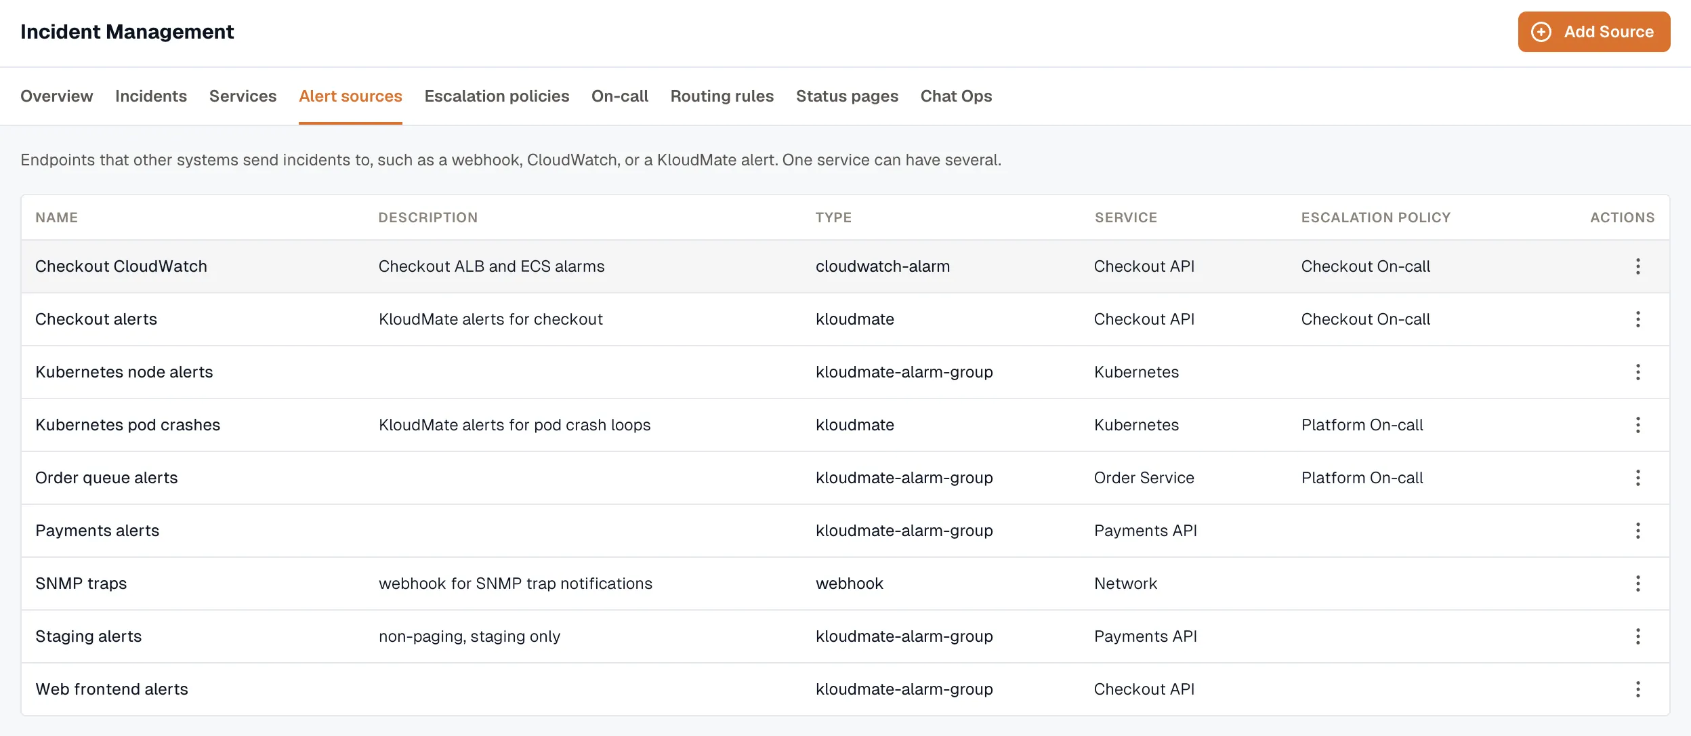This screenshot has width=1691, height=736.
Task: Open actions menu for Web frontend alerts
Action: 1637,689
